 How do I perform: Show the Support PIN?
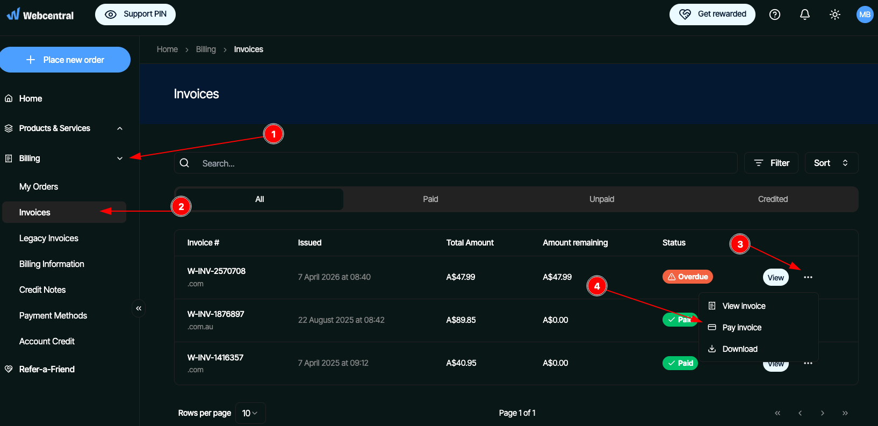tap(135, 15)
